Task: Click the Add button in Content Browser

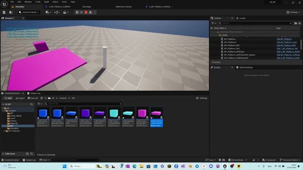Action: (x=8, y=98)
